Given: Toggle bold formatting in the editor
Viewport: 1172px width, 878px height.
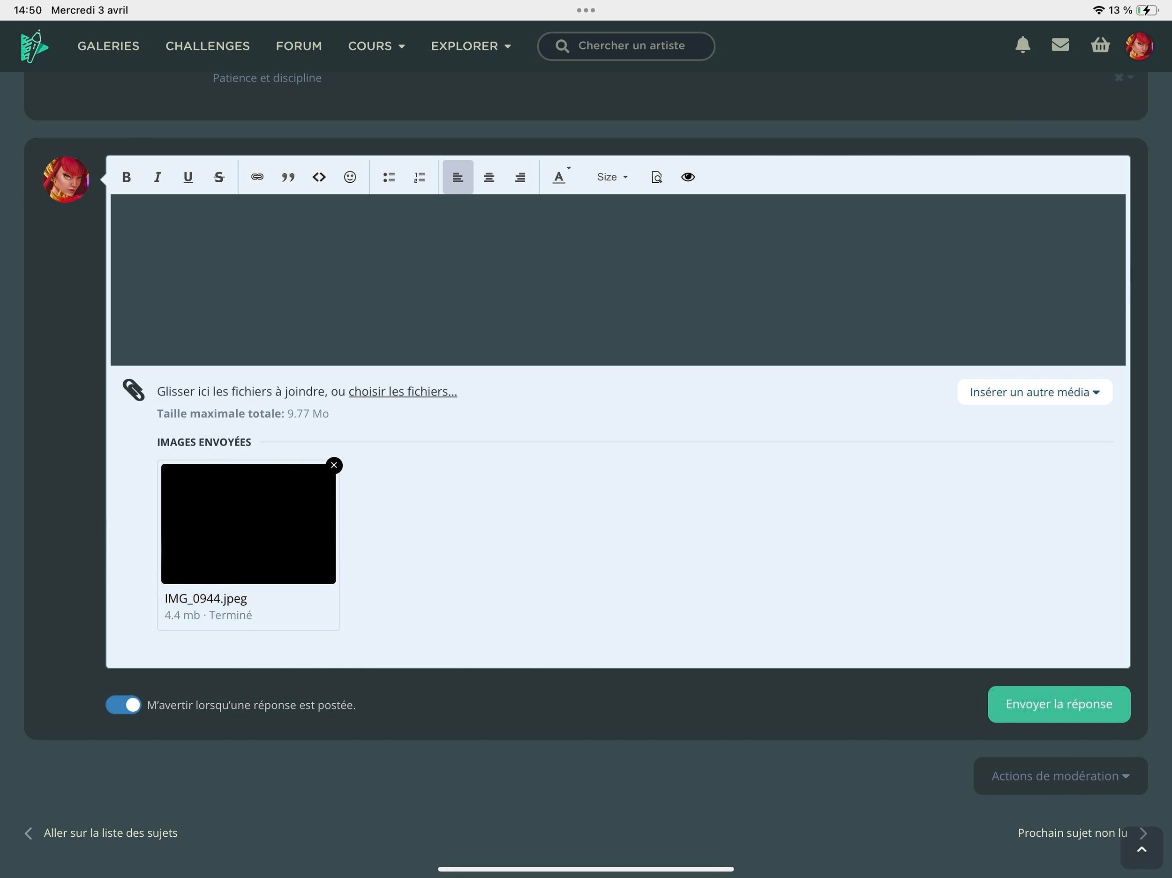Looking at the screenshot, I should click(x=126, y=177).
